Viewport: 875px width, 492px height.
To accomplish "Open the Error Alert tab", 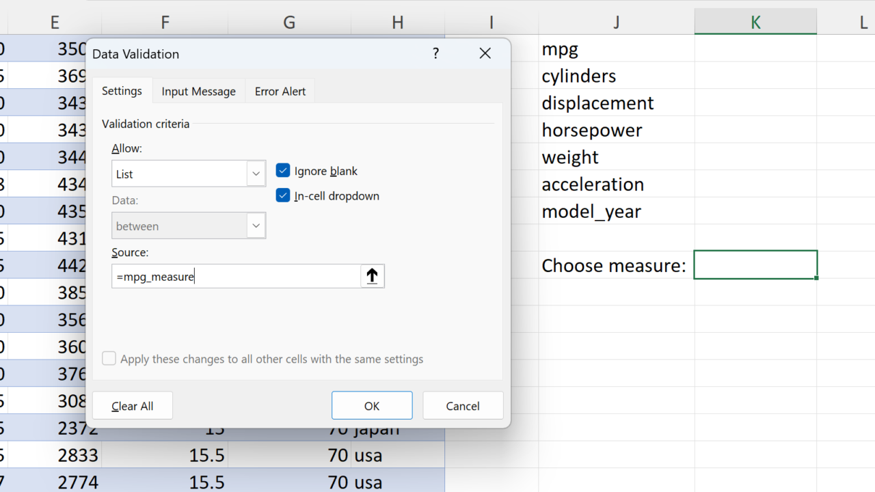I will (280, 92).
